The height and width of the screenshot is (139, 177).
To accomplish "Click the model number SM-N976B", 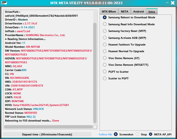I will (33, 47).
